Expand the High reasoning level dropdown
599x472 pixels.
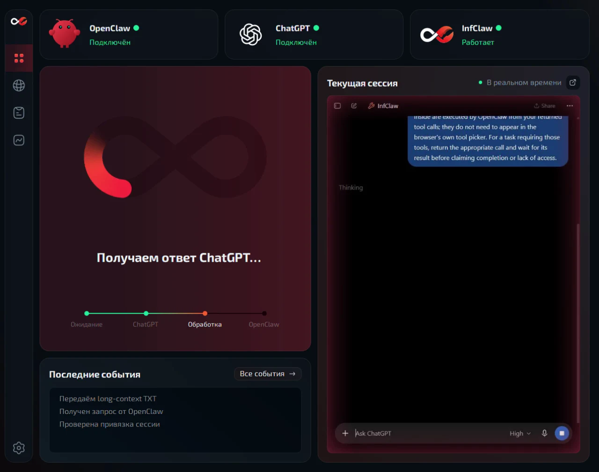[x=520, y=434]
